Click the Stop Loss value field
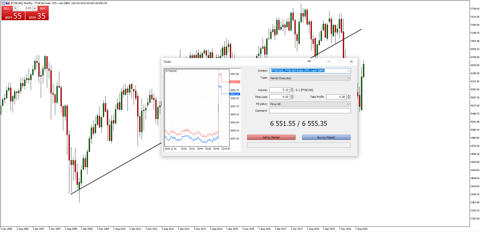This screenshot has height=232, width=481. pos(280,97)
